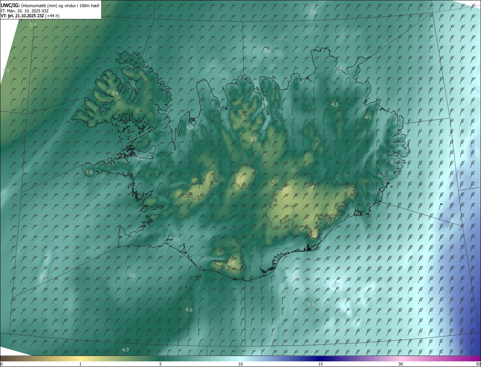
Task: Click the '4.3' value label in northeast Iceland
Action: 335,104
